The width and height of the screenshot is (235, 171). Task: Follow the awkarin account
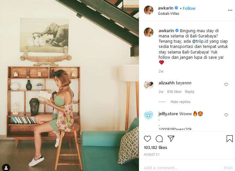point(189,8)
